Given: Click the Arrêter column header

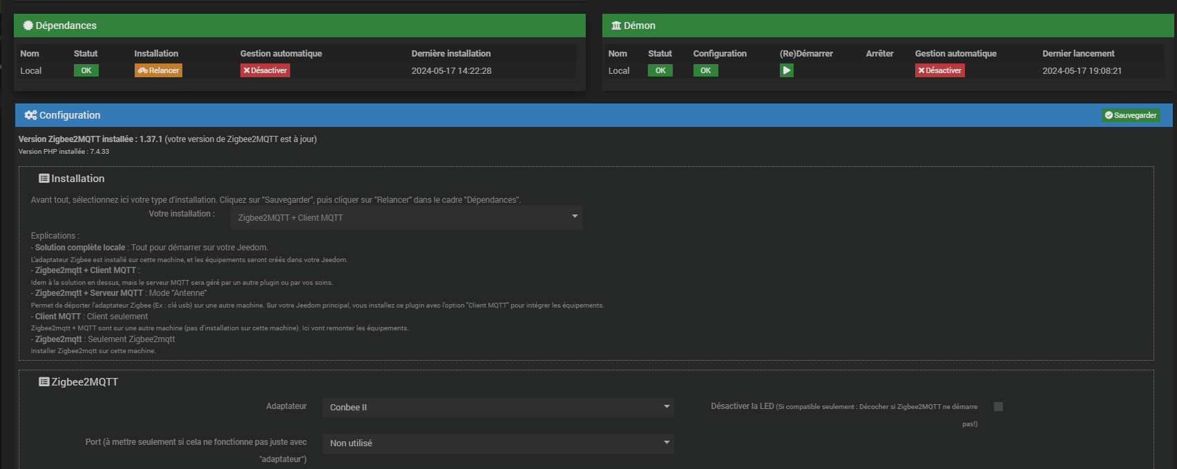Looking at the screenshot, I should 880,53.
